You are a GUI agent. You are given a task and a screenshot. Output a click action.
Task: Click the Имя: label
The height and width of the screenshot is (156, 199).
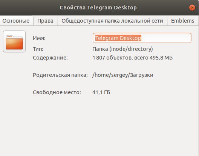click(39, 38)
